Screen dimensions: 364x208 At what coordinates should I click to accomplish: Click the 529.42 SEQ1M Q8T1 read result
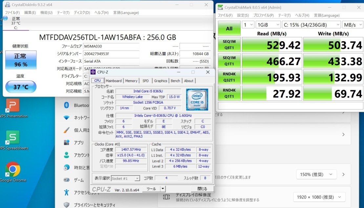click(x=272, y=45)
